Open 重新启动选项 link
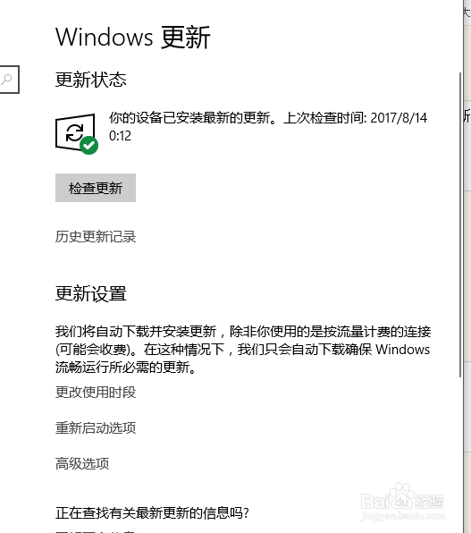 (96, 428)
